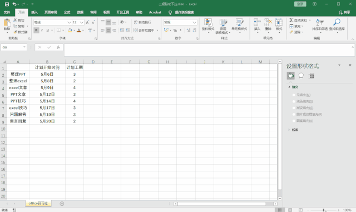The height and width of the screenshot is (212, 356).
Task: Click the Bold formatting button
Action: pyautogui.click(x=36, y=30)
